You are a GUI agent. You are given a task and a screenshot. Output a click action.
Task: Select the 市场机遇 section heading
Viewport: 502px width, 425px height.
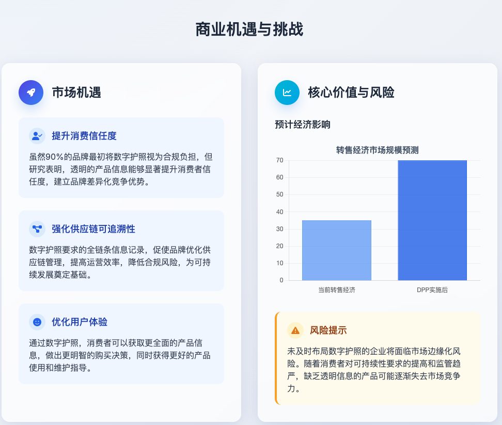(x=76, y=93)
